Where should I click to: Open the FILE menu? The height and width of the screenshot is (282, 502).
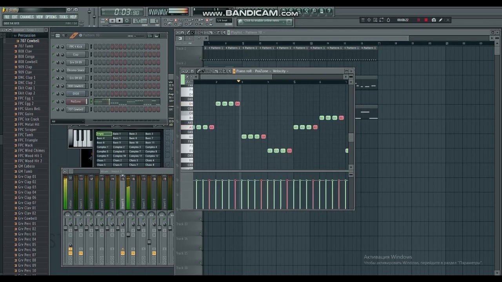[x=7, y=17]
